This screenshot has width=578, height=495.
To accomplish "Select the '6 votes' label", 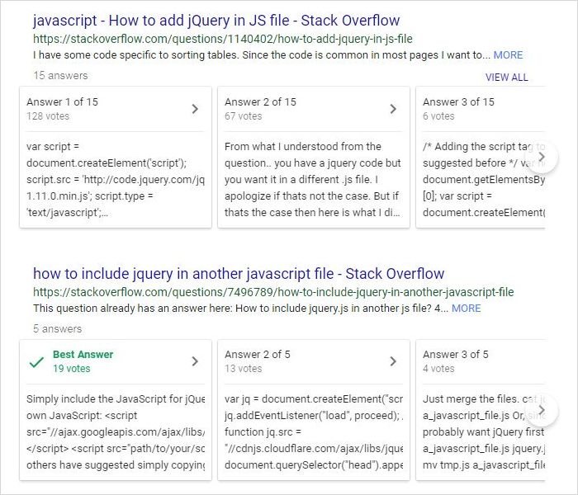I will (x=438, y=116).
